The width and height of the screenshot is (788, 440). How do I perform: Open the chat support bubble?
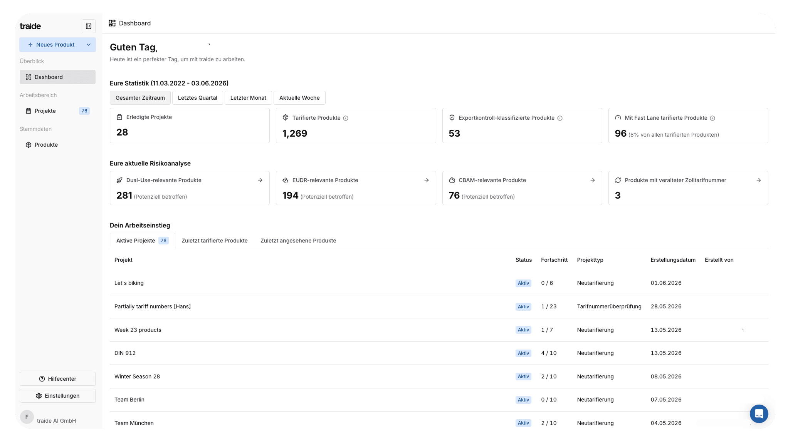point(759,414)
